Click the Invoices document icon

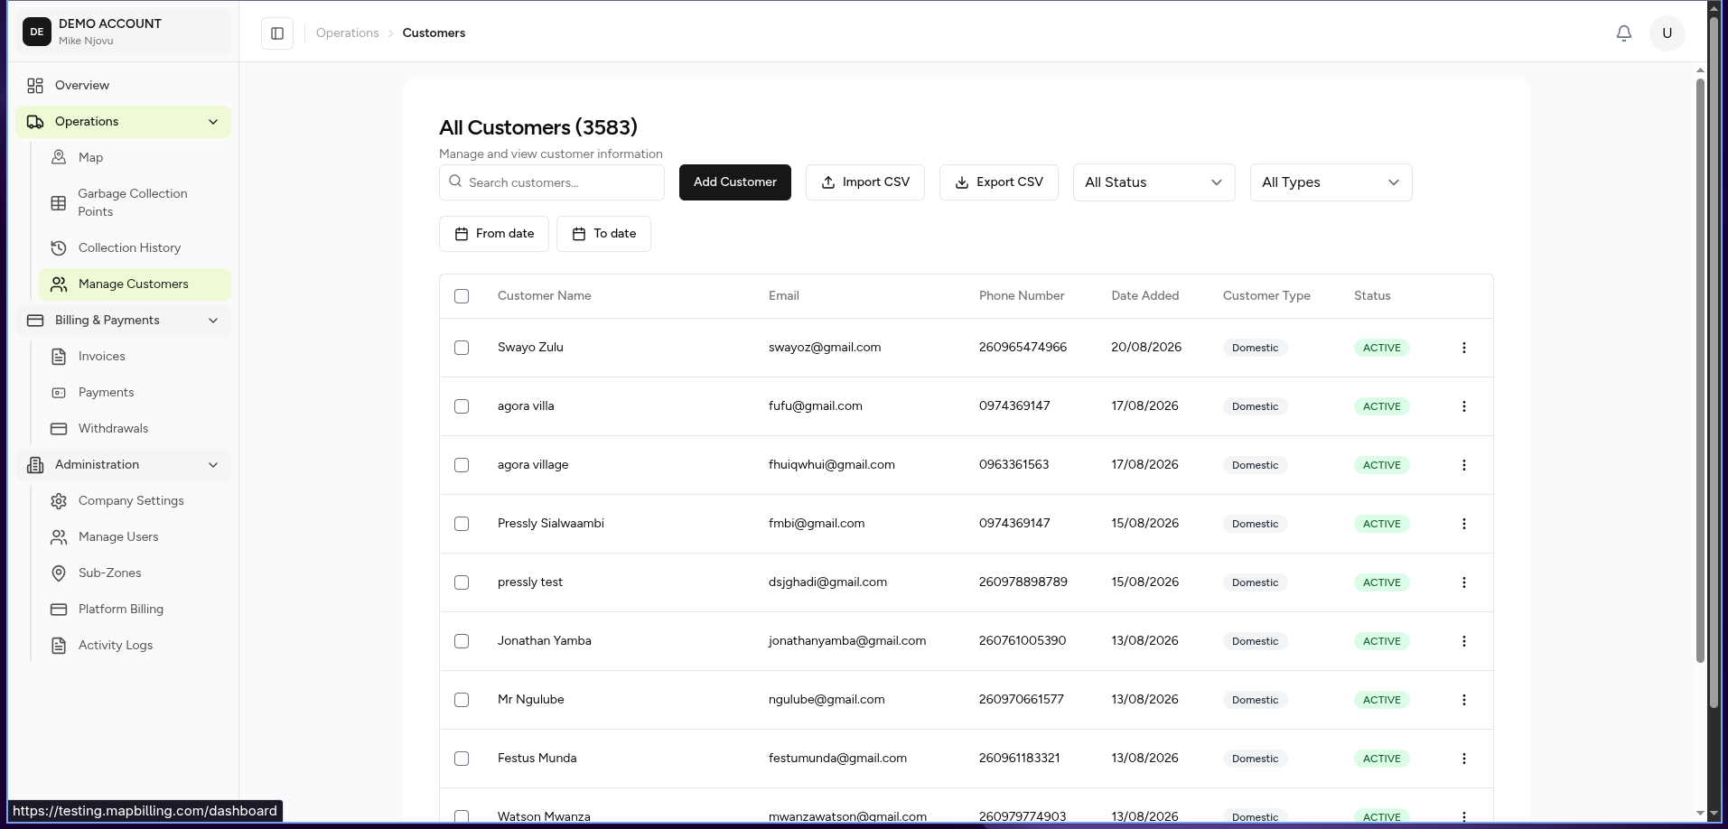tap(59, 357)
